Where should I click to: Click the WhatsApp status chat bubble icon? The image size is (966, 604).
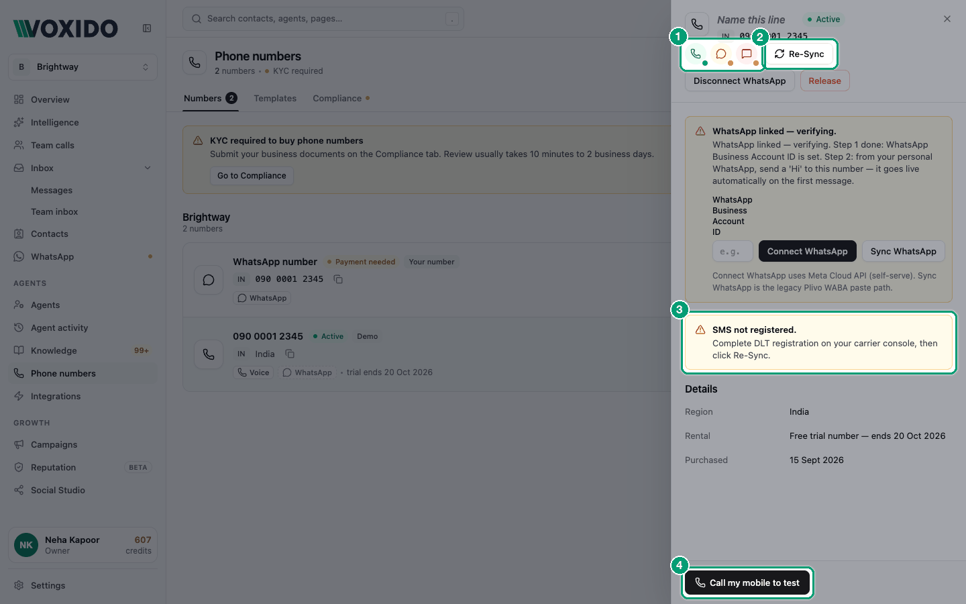point(721,54)
